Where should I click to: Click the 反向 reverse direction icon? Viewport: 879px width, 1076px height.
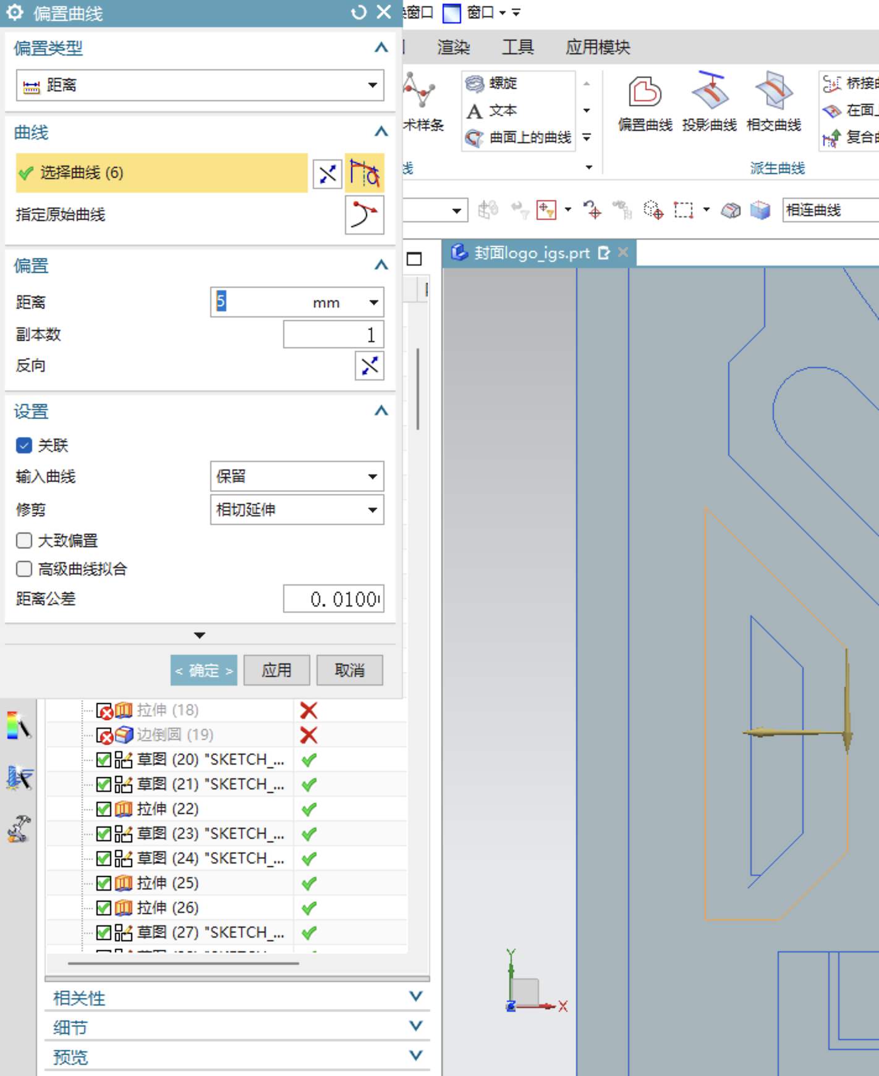point(370,366)
